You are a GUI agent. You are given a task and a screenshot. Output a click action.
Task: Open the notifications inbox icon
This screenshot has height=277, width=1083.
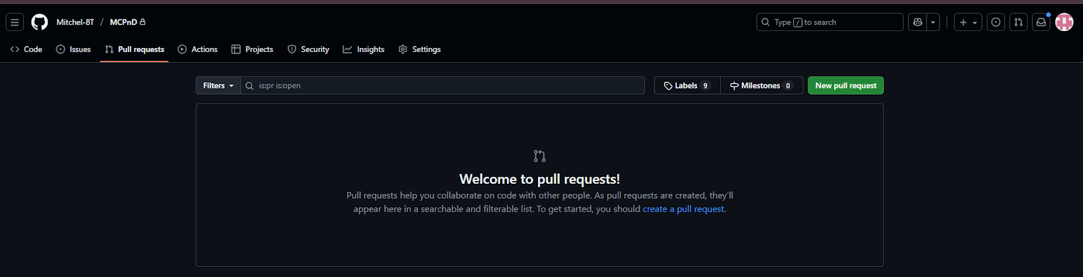1041,22
